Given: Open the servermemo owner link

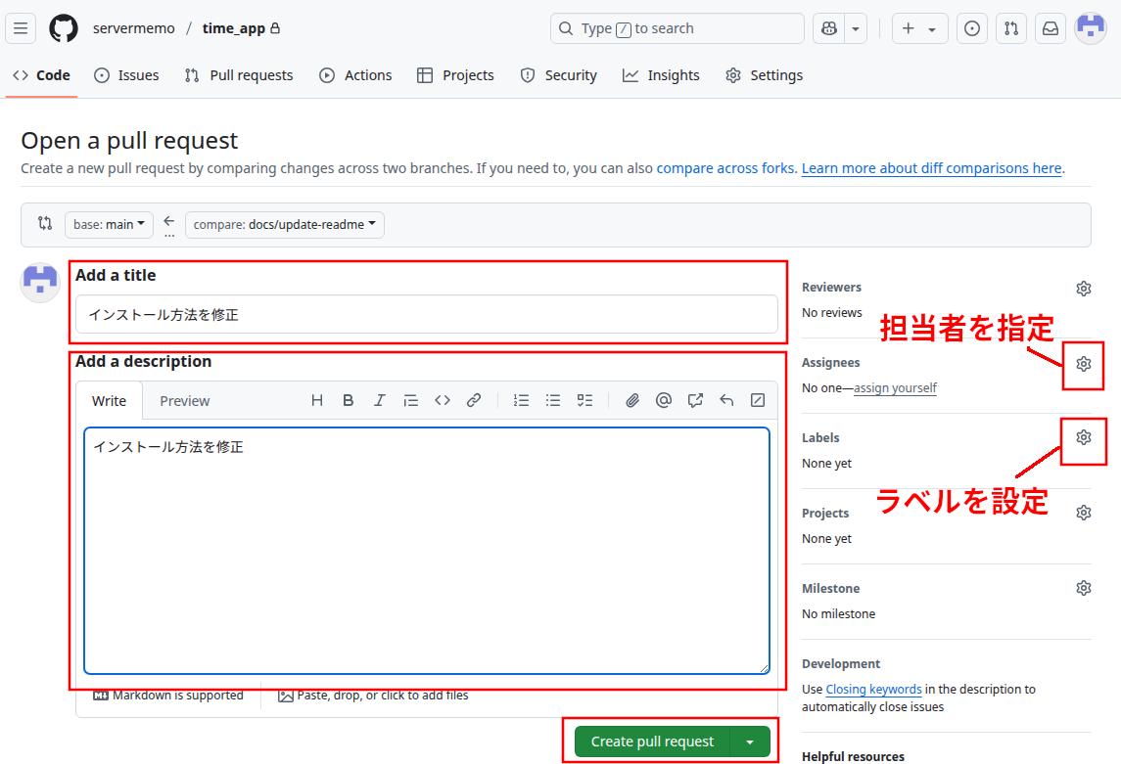Looking at the screenshot, I should pos(134,28).
